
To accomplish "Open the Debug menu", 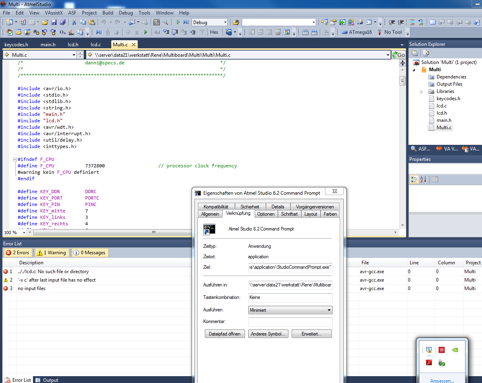I will [126, 13].
